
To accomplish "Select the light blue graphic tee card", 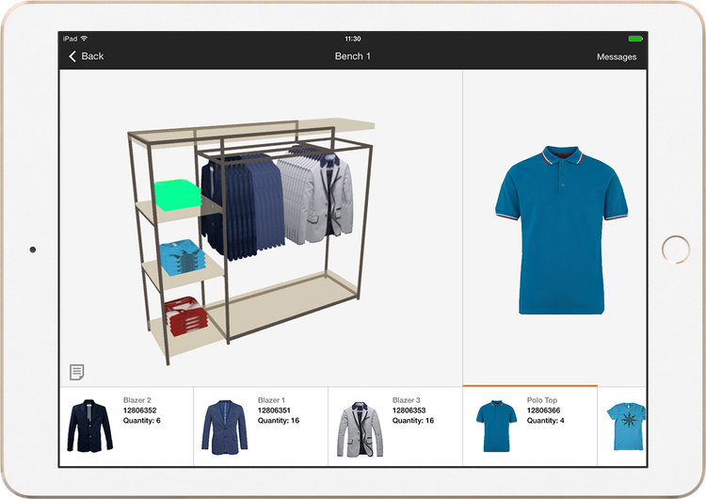I will (x=622, y=427).
